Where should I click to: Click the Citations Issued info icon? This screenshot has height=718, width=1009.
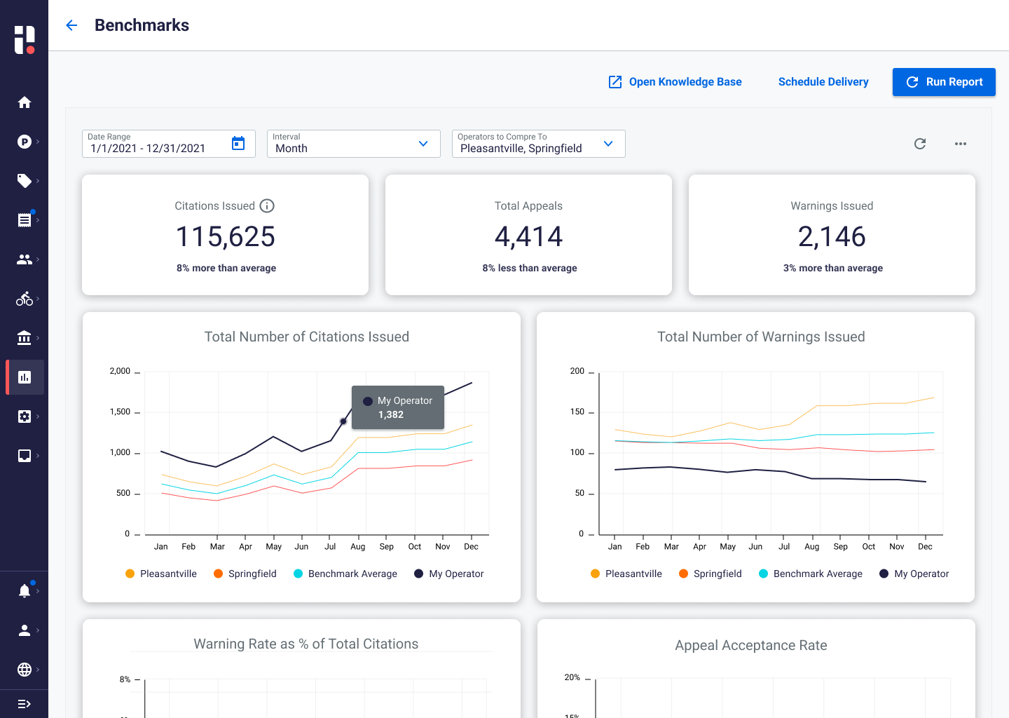267,206
